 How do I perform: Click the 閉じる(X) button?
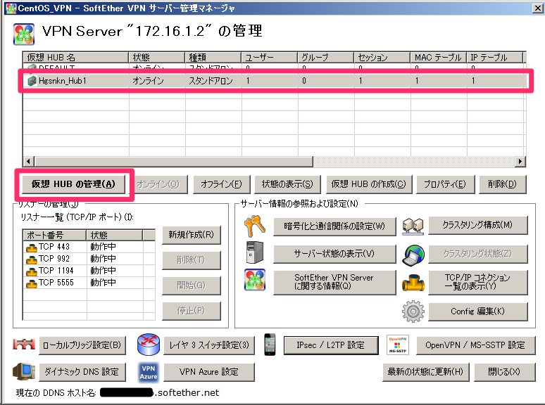coord(504,372)
